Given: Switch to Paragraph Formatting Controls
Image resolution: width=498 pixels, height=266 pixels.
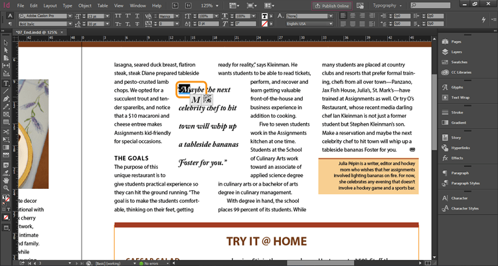Looking at the screenshot, I should 10,24.
